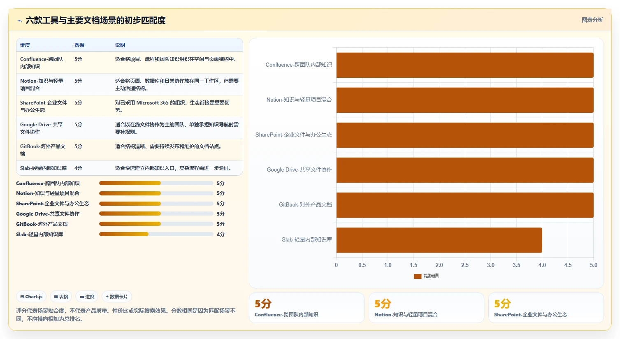
Task: Click the Slab-轻量内部知识库 chart axis label
Action: (307, 239)
